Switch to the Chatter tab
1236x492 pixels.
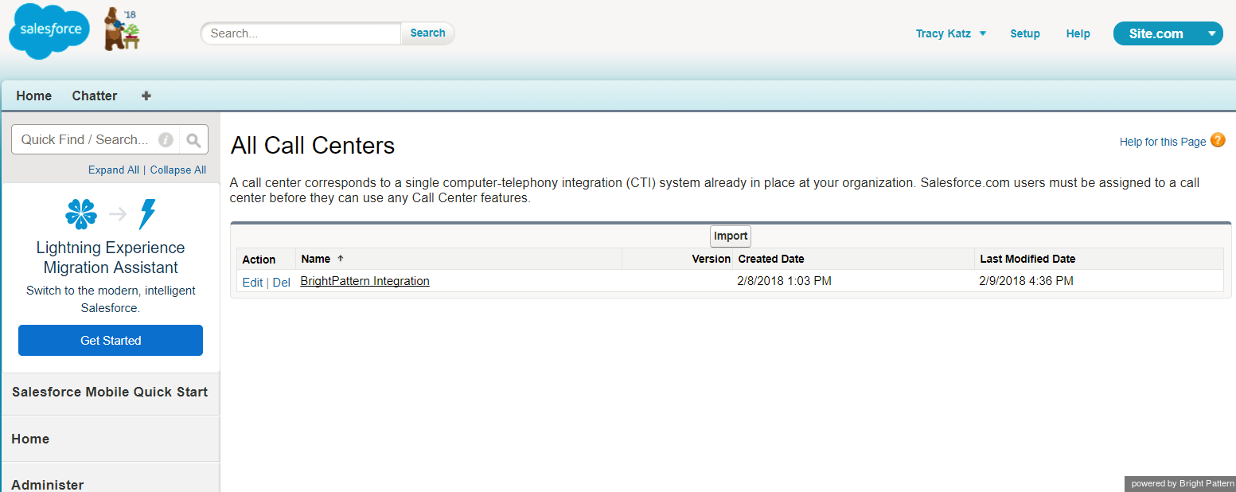click(95, 96)
